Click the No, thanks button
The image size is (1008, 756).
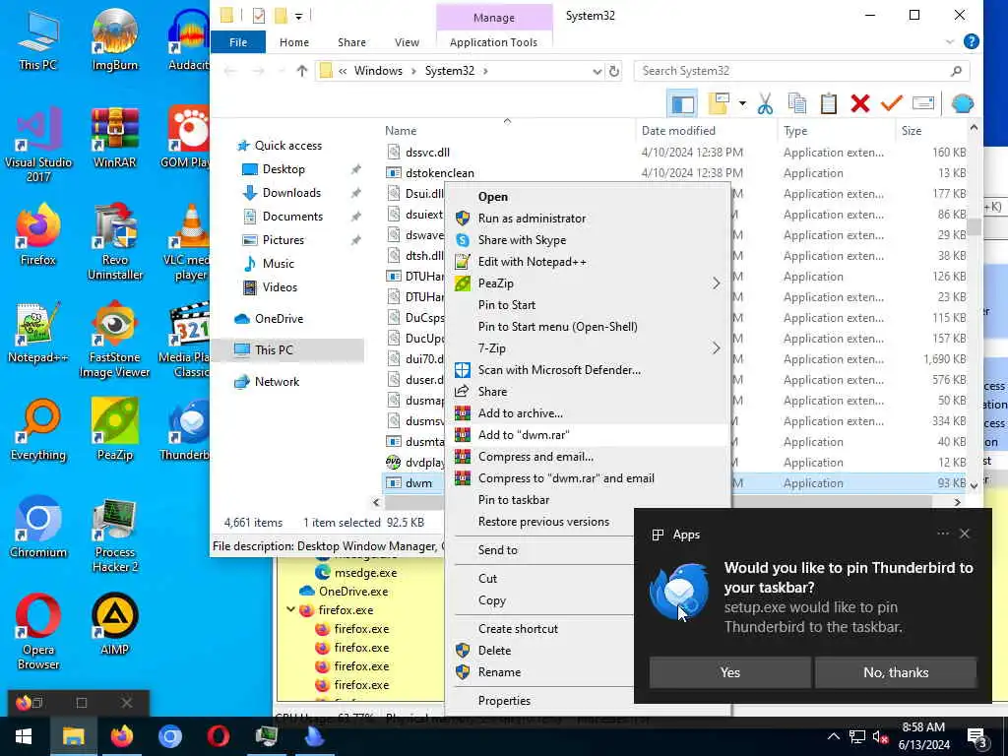(x=896, y=672)
